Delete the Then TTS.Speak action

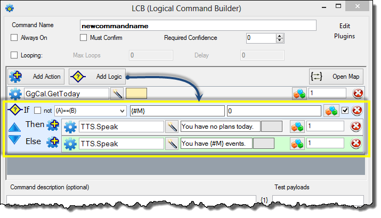(356, 127)
